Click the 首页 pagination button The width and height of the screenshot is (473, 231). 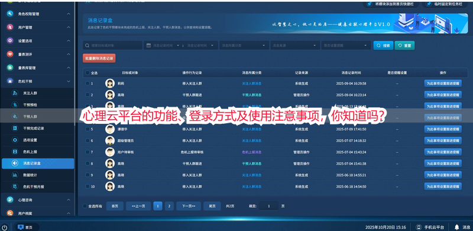point(115,206)
